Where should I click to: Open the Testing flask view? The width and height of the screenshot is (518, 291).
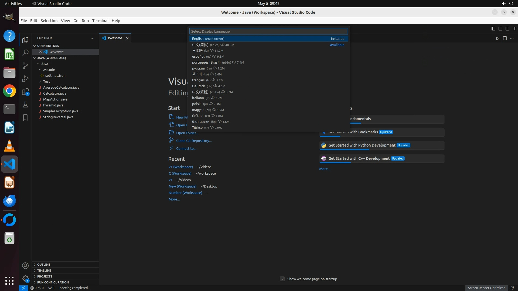(x=25, y=105)
